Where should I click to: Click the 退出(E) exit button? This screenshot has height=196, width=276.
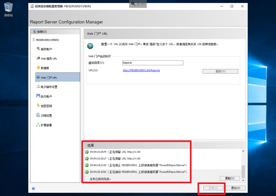[236, 188]
